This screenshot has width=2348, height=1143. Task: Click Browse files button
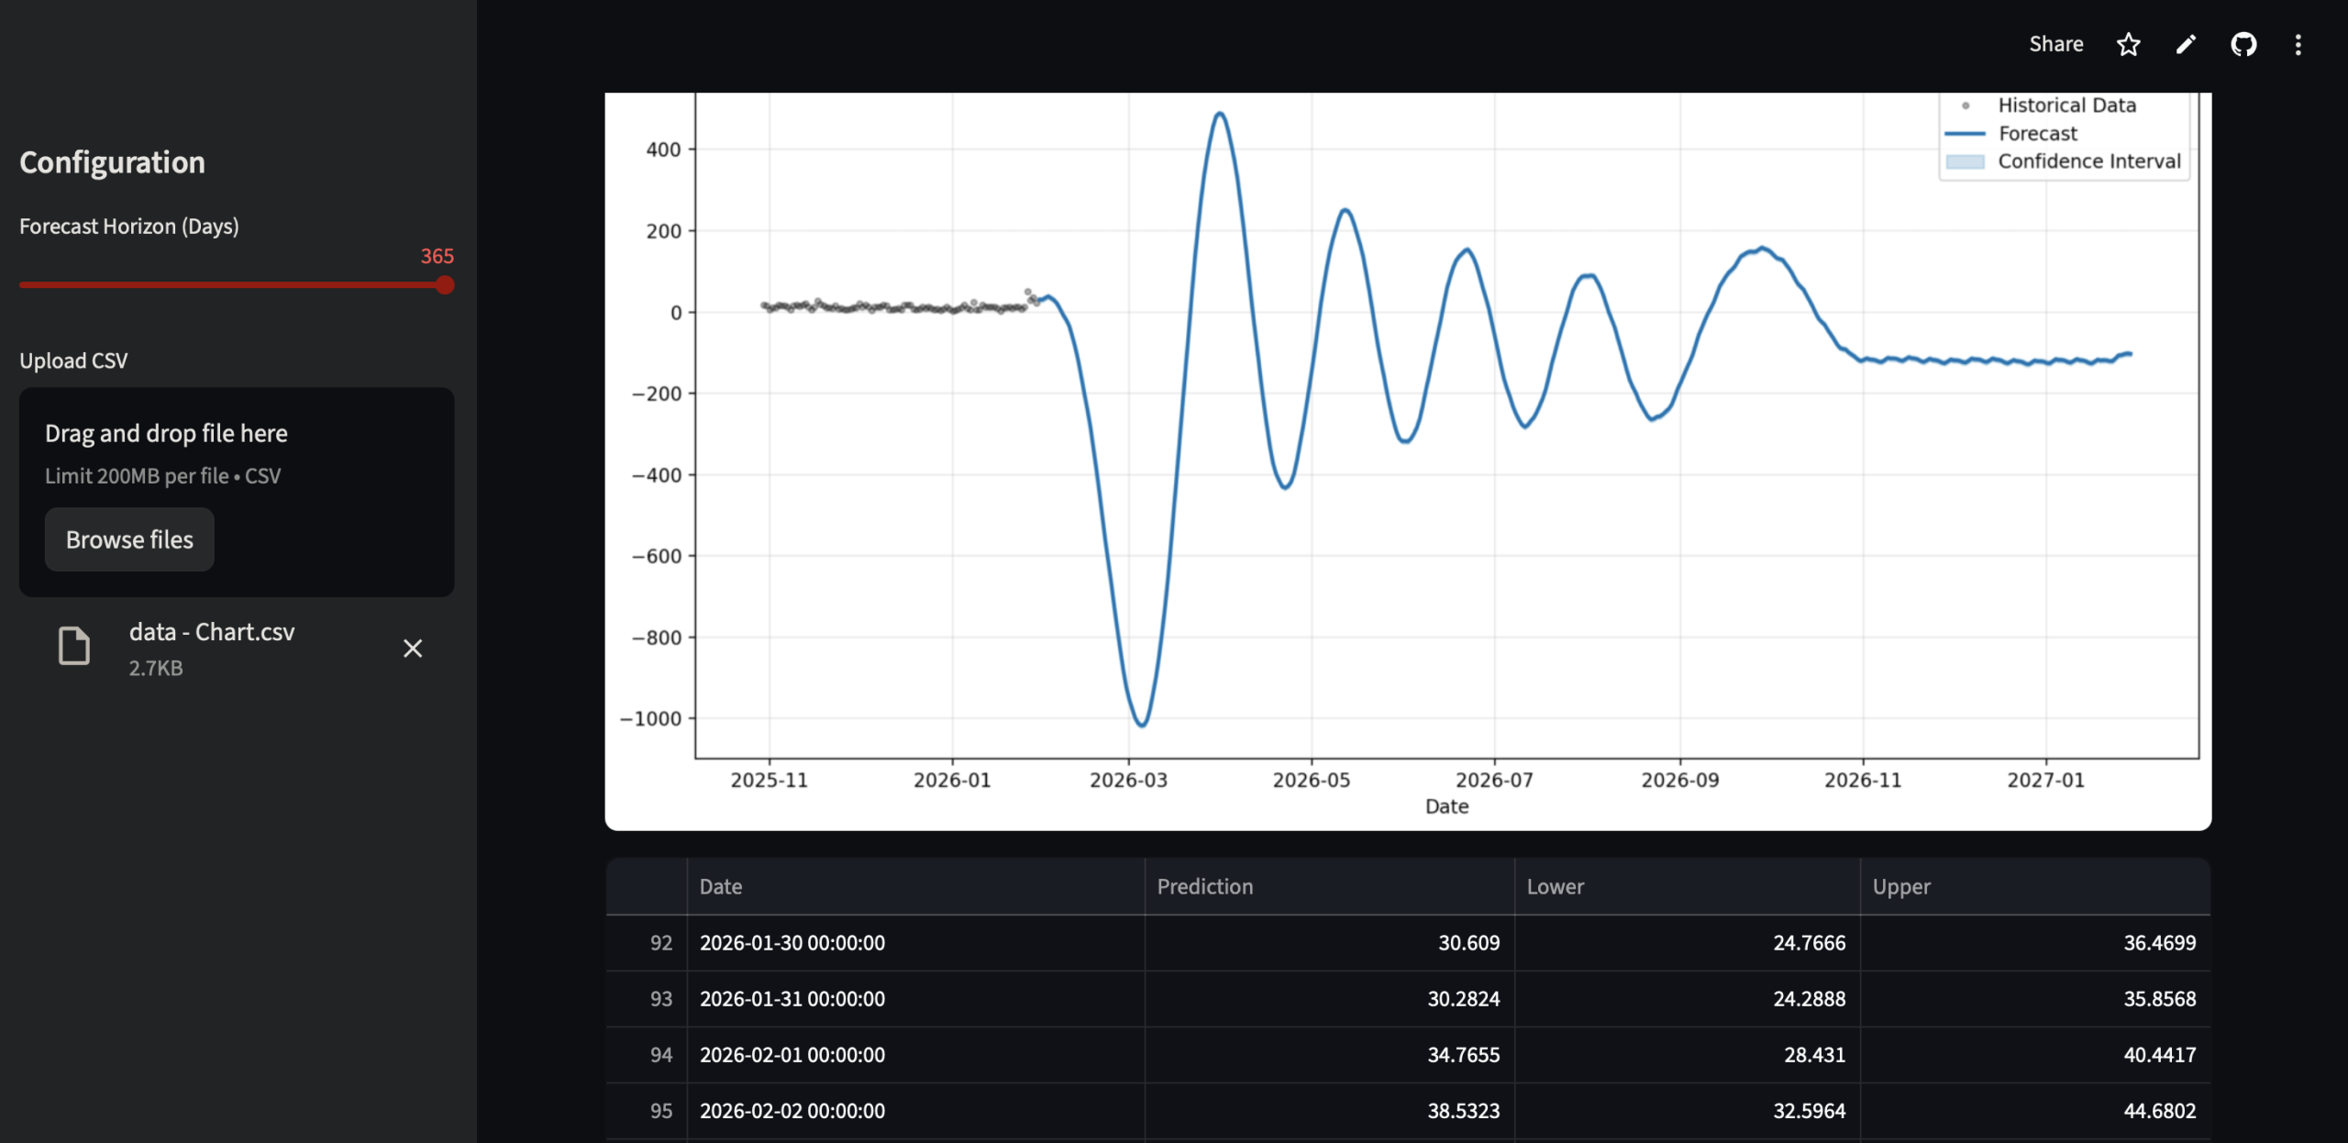(129, 539)
